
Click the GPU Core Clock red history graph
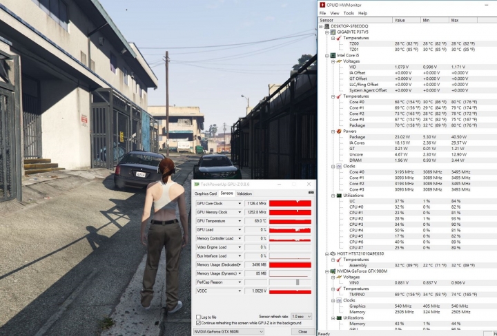pyautogui.click(x=290, y=204)
